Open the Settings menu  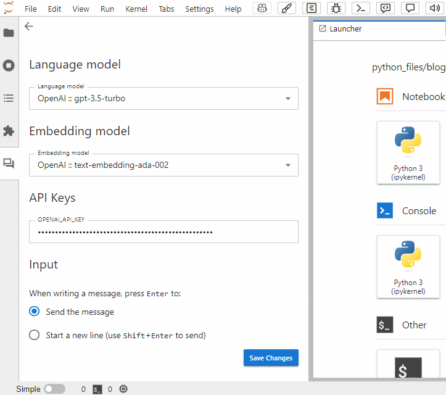tap(199, 9)
